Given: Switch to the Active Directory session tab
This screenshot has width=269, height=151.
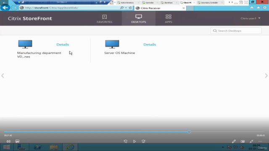Looking at the screenshot, I should point(127,3).
